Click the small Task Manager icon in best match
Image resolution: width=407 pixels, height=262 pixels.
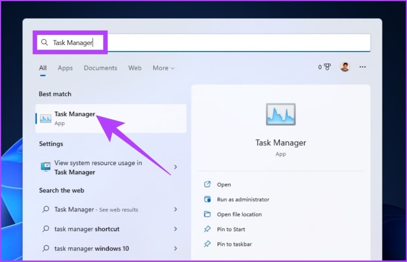[46, 118]
